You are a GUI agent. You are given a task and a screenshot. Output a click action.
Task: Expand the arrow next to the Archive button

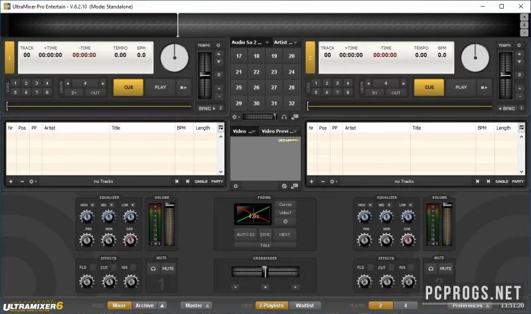(x=162, y=305)
